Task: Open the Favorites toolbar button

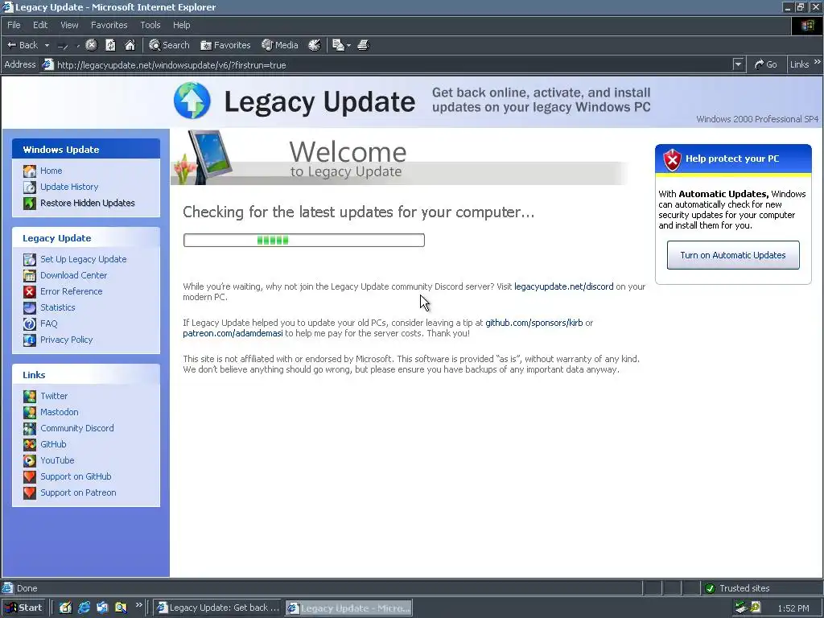Action: coord(225,45)
